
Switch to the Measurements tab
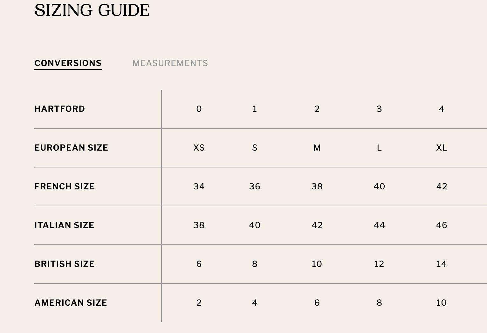(x=170, y=63)
